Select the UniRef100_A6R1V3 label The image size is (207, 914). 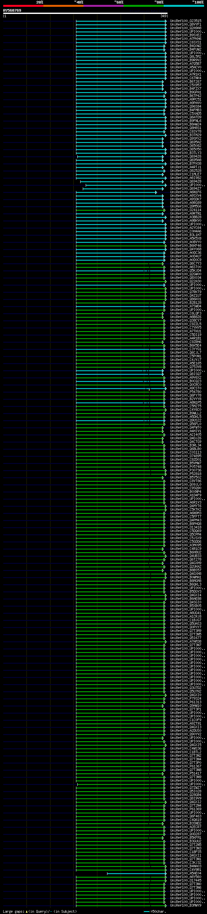[185, 503]
